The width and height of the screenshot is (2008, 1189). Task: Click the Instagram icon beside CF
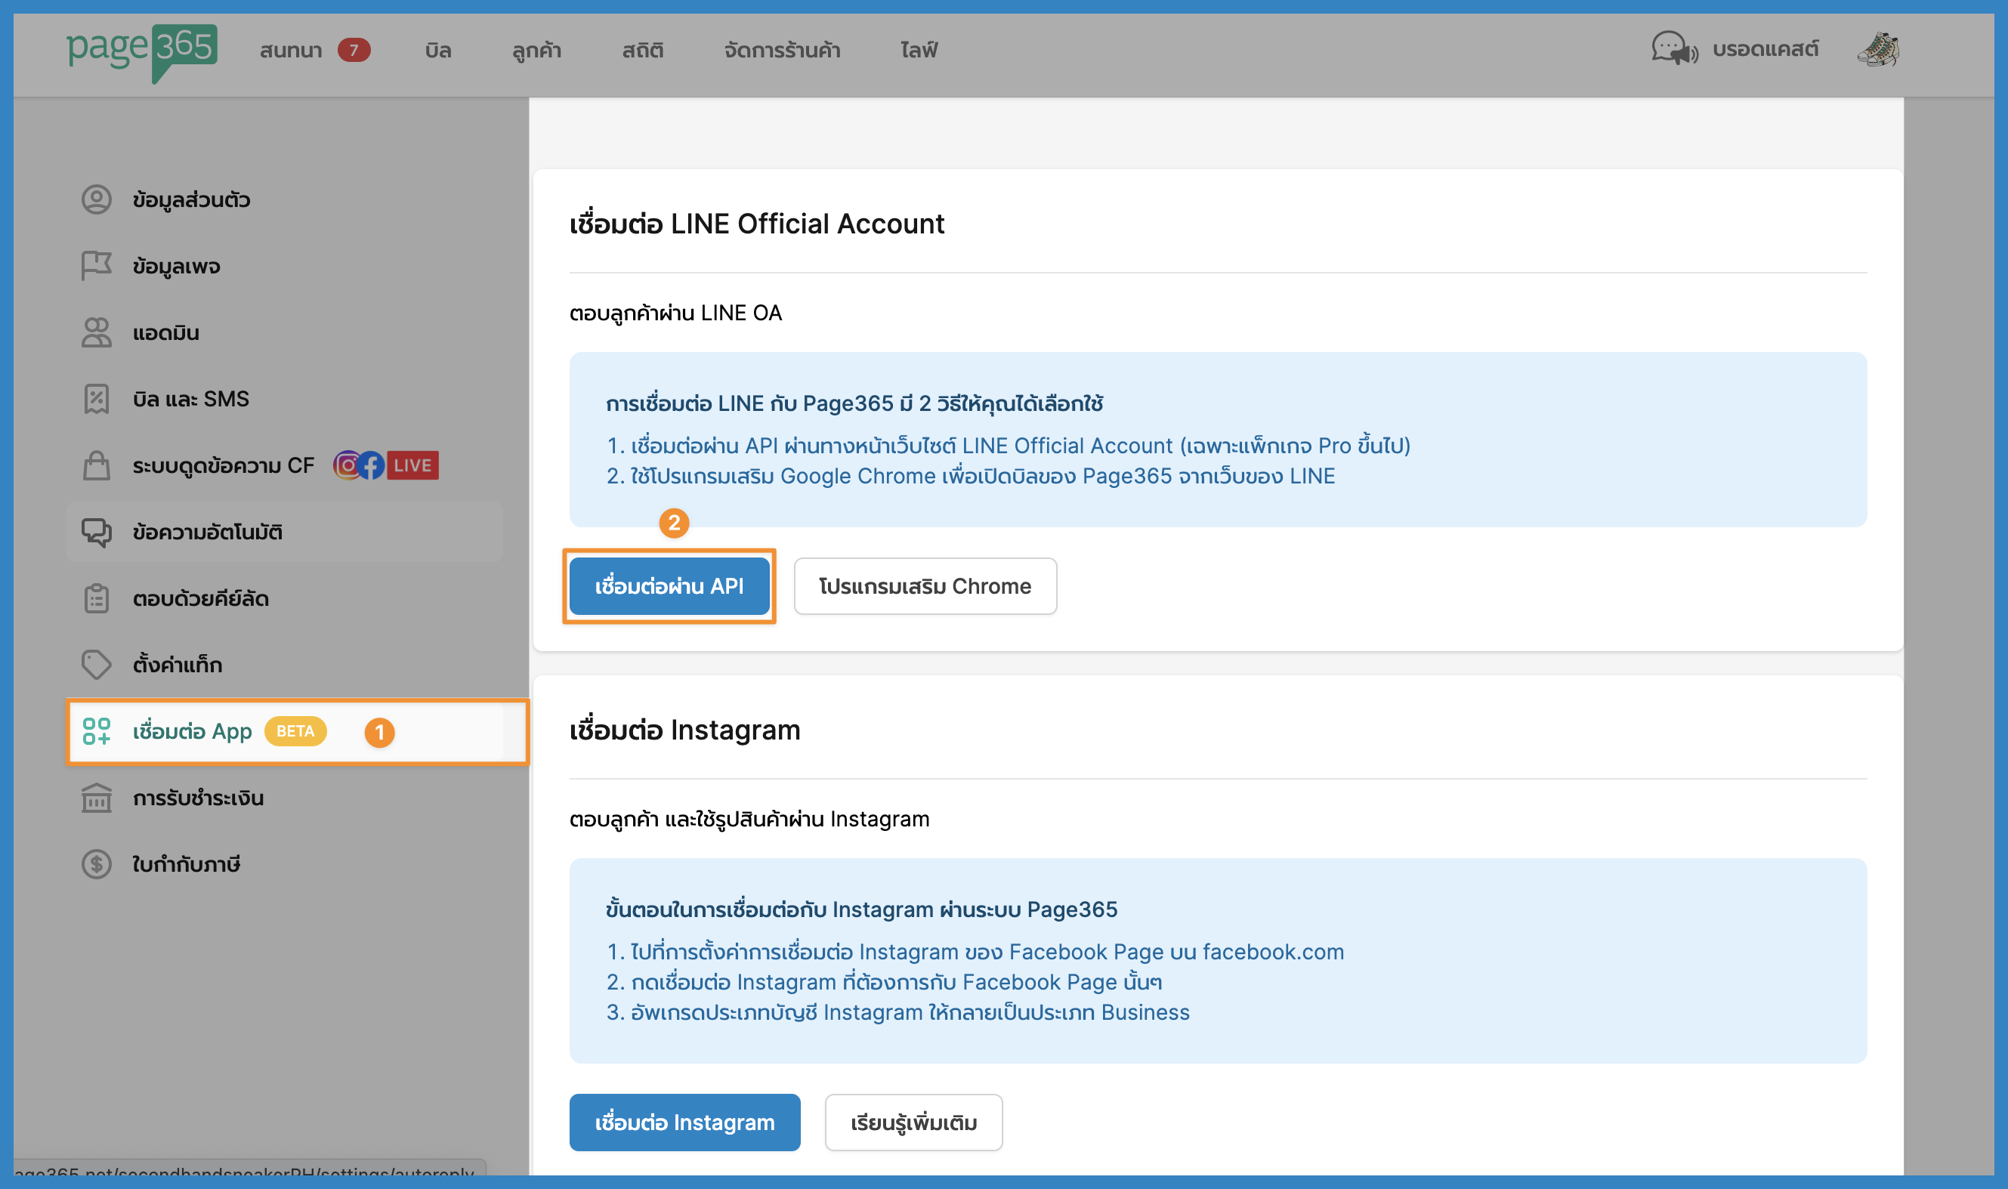[x=347, y=465]
